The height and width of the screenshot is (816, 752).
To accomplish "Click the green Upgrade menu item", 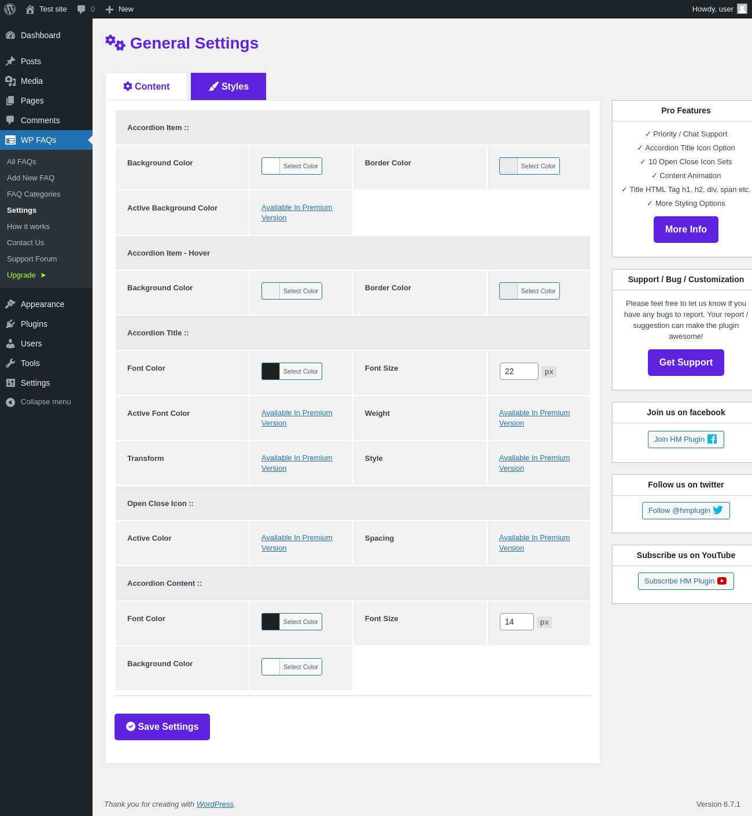I will click(x=27, y=275).
